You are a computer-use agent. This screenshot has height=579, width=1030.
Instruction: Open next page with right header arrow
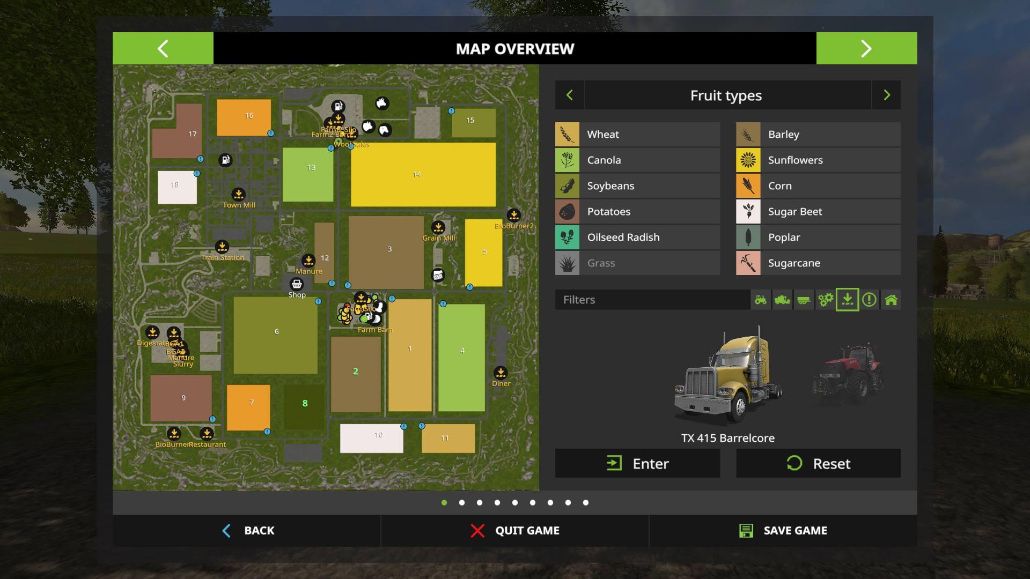(x=866, y=49)
